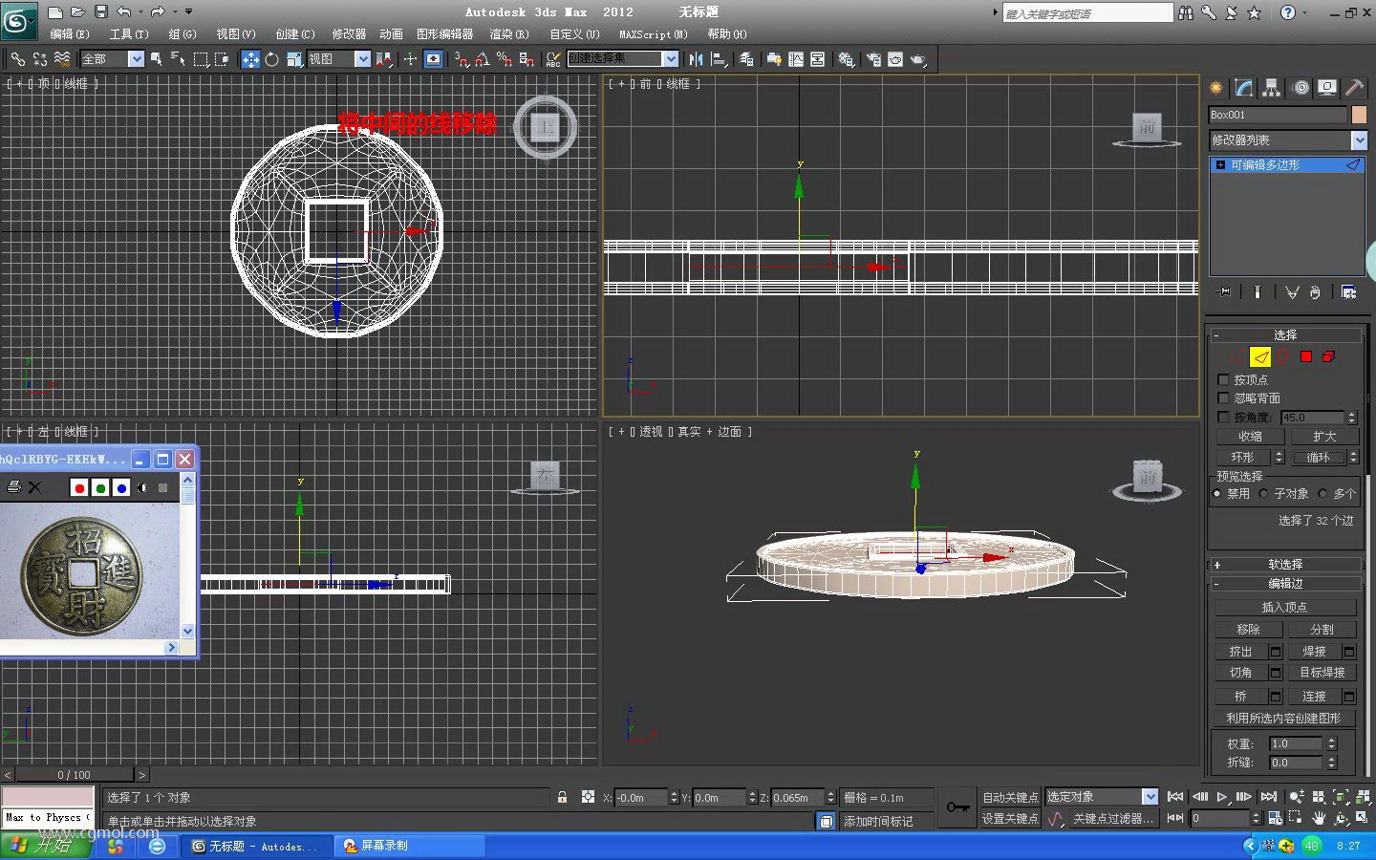Screen dimensions: 1376x860
Task: Open the Hierarchy command panel tab
Action: click(x=1271, y=88)
